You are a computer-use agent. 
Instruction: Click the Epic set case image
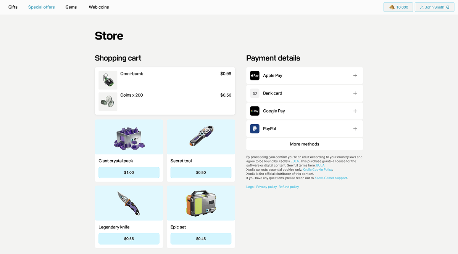pyautogui.click(x=201, y=203)
